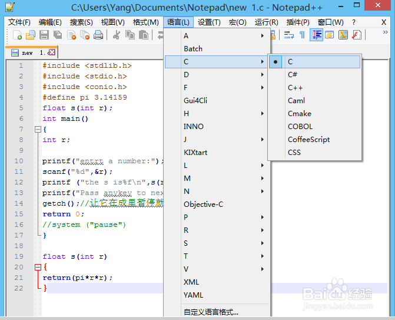Click the Close All toolbar icon

tap(85, 35)
